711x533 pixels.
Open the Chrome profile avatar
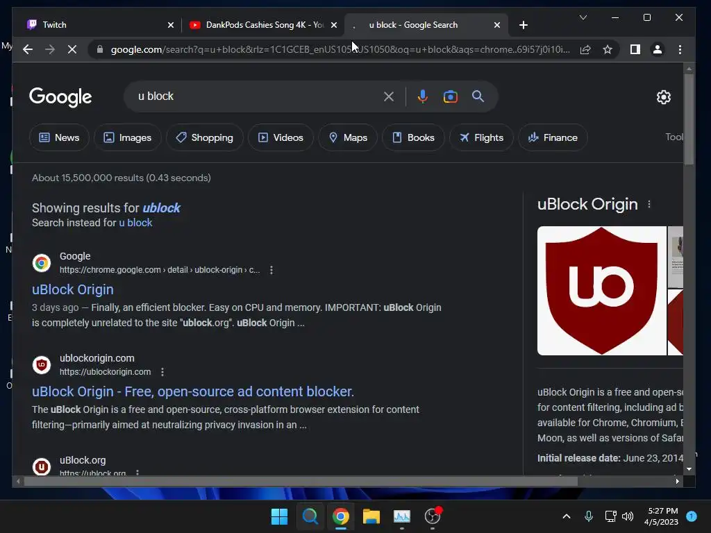[x=658, y=49]
